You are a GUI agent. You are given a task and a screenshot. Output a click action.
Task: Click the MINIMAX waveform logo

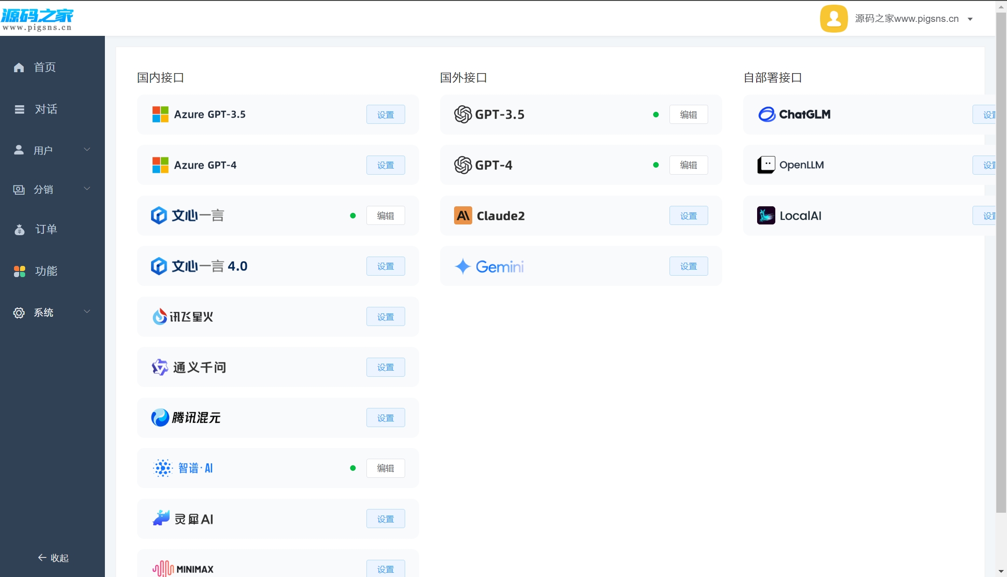163,569
